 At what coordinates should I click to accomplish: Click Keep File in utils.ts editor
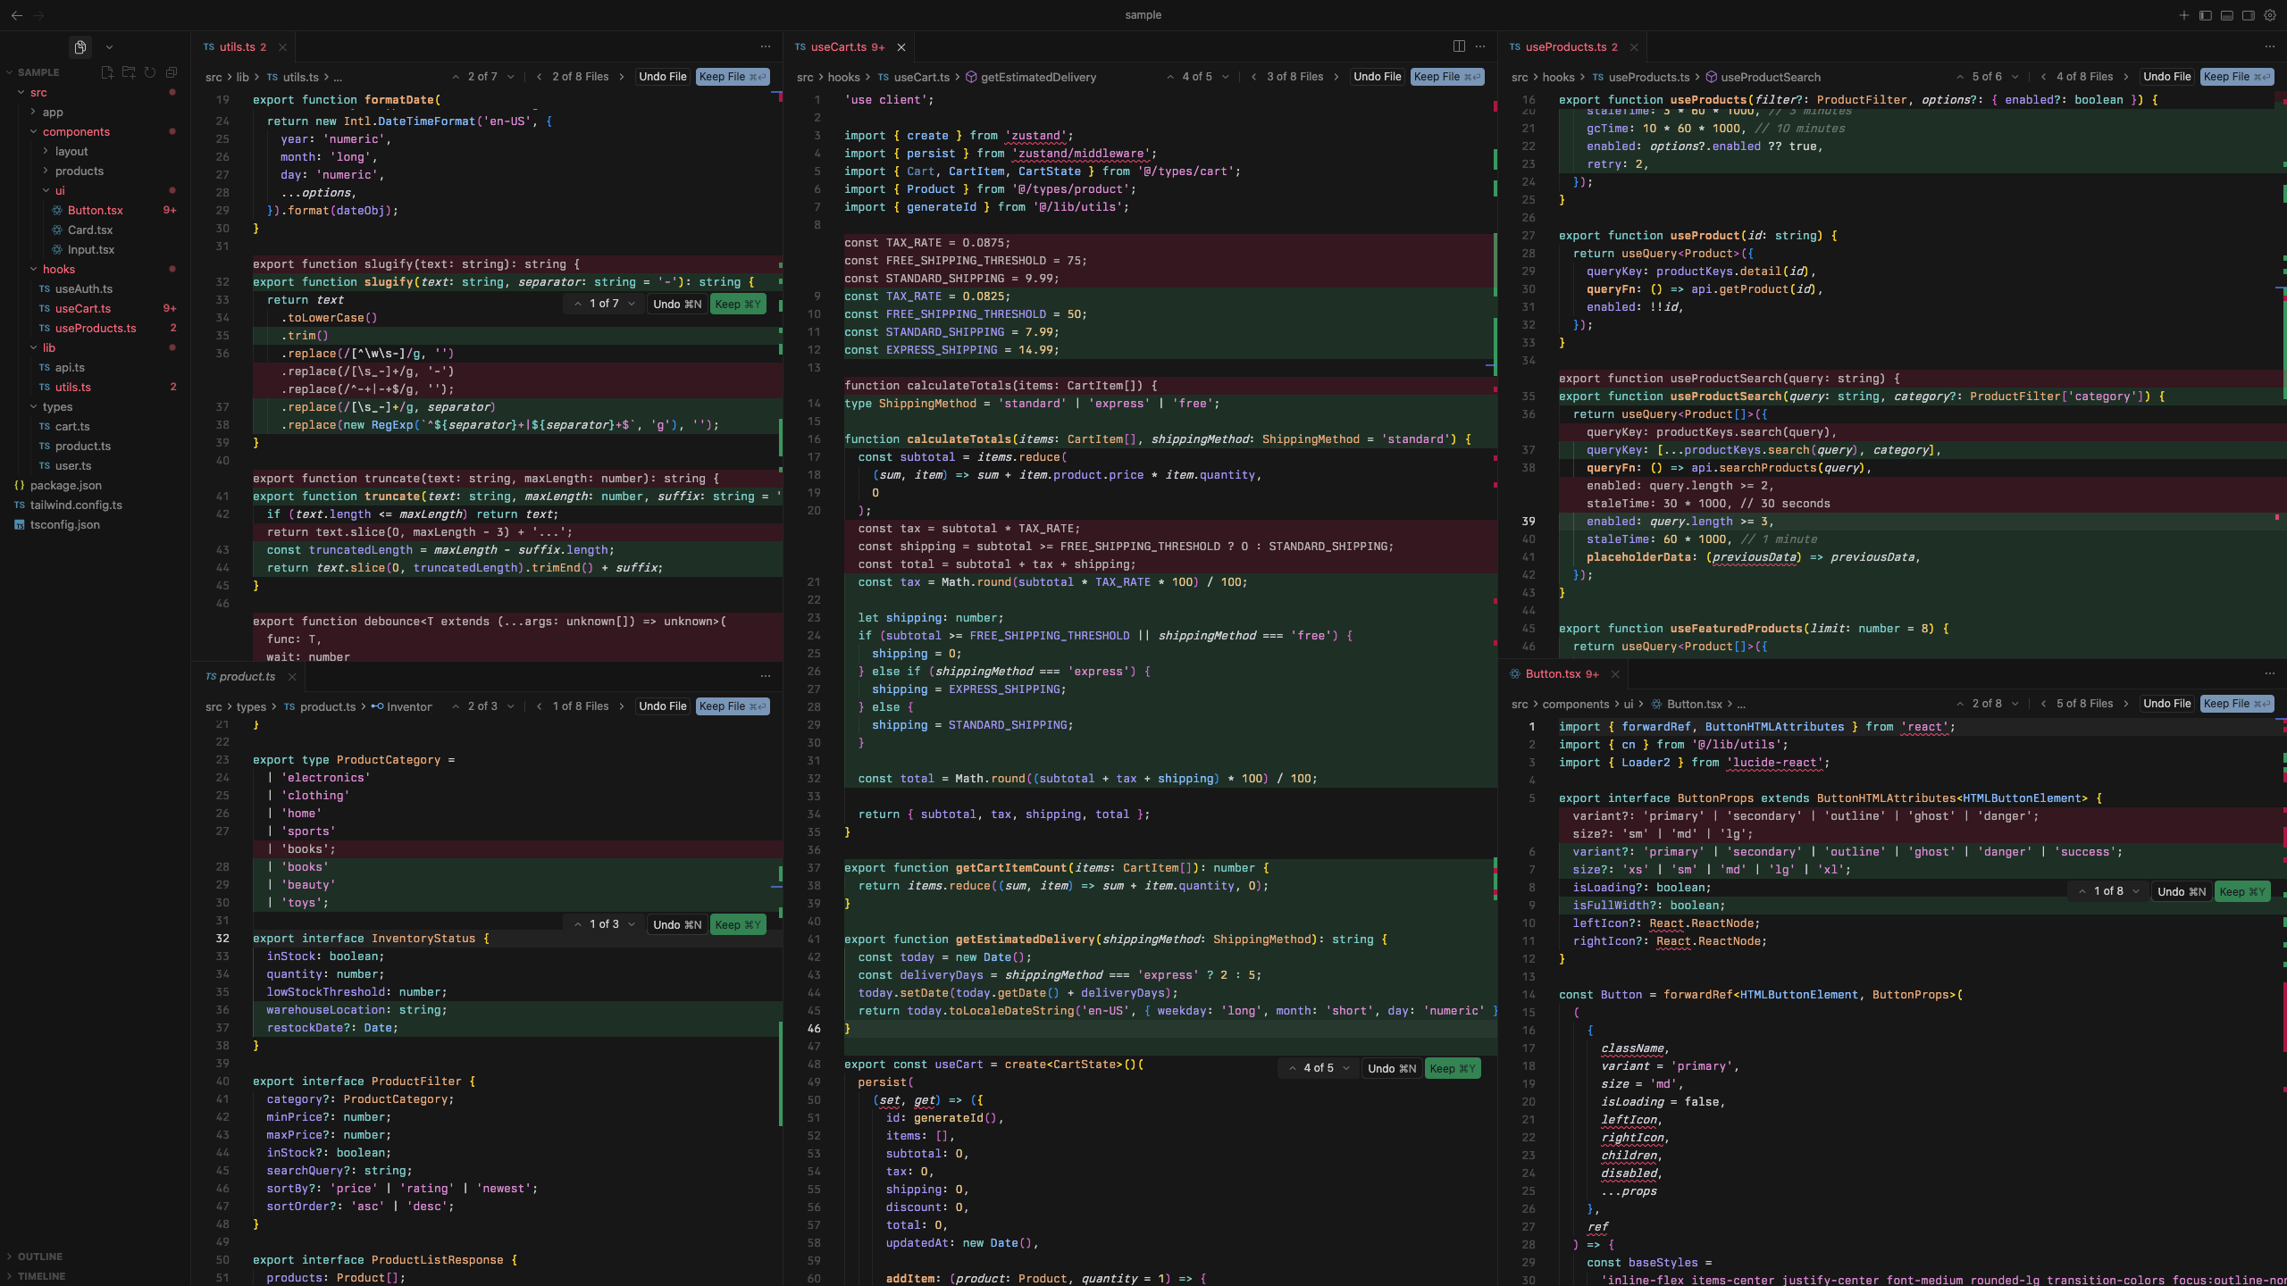tap(732, 77)
